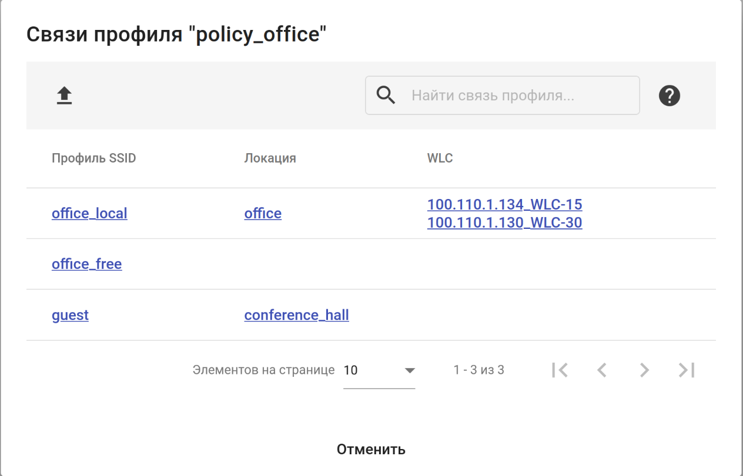Open help via the question mark icon
The width and height of the screenshot is (743, 476).
click(x=670, y=96)
